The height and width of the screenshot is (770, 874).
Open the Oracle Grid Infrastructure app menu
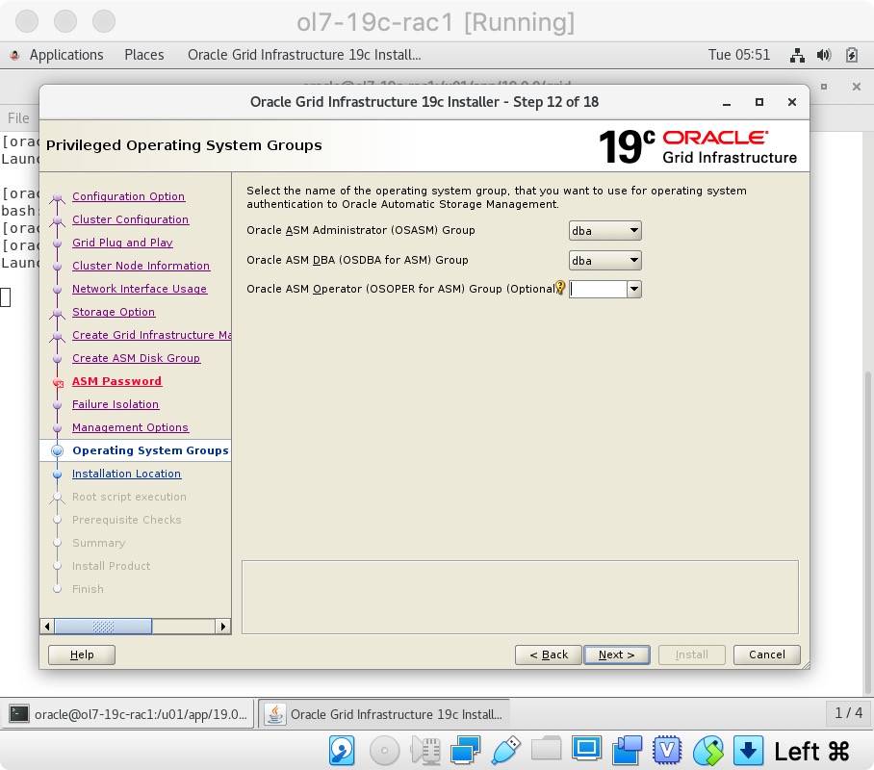tap(304, 55)
